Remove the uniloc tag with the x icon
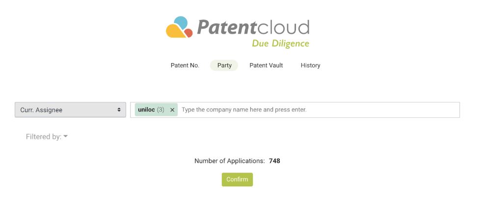The height and width of the screenshot is (202, 483). coord(172,110)
